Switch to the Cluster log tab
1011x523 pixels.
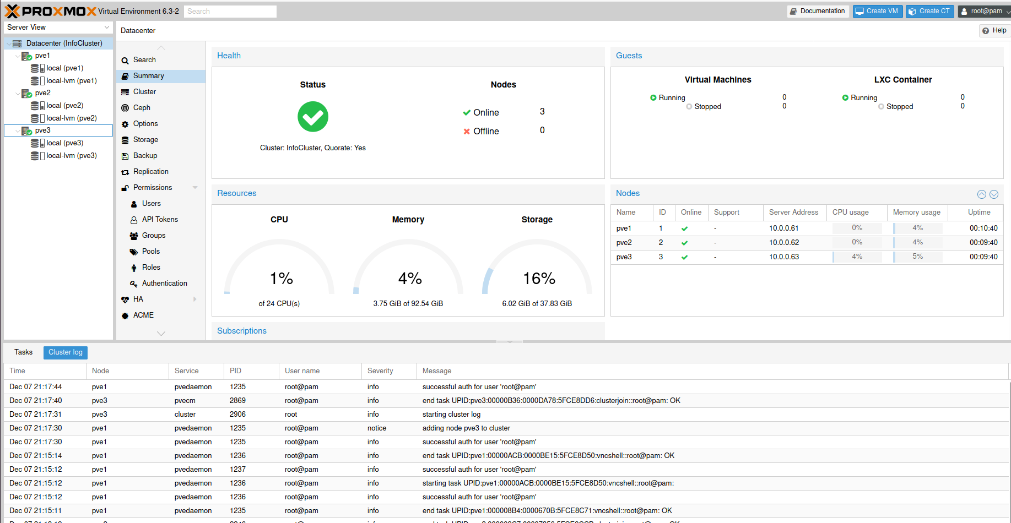coord(66,352)
